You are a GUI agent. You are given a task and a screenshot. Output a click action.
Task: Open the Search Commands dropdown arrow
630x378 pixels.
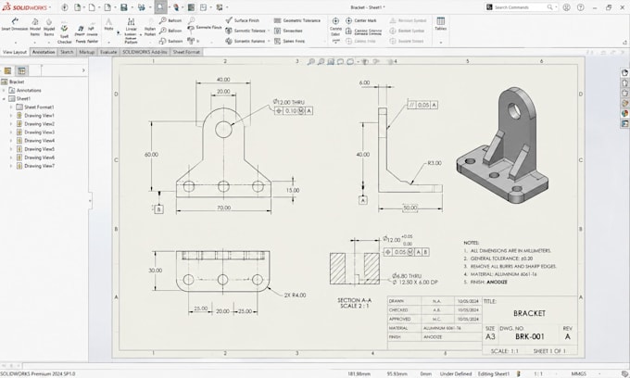(x=556, y=7)
